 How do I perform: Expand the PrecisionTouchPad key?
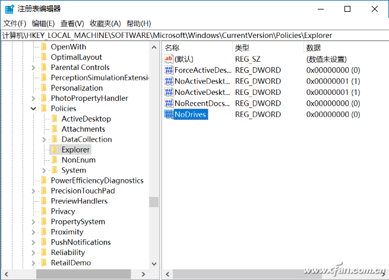coord(33,191)
